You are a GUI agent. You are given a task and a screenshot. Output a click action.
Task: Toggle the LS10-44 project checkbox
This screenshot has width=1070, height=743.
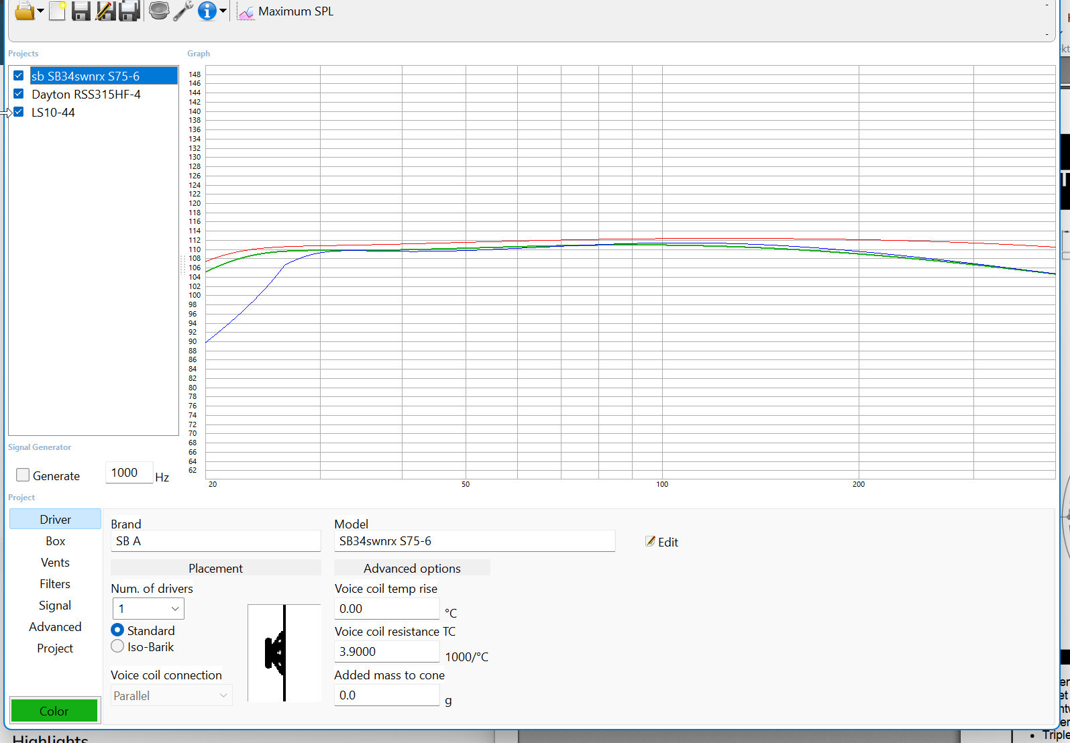(19, 112)
